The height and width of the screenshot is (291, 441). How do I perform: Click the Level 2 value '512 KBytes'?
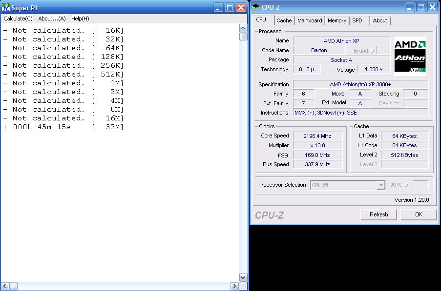pyautogui.click(x=404, y=155)
